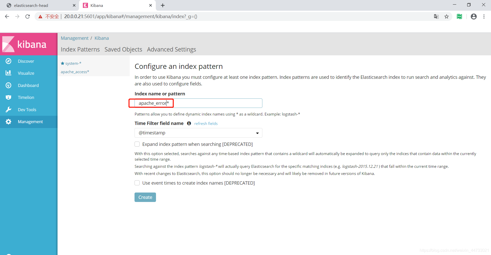This screenshot has width=491, height=255.
Task: Close the Kibana tab
Action: (151, 5)
